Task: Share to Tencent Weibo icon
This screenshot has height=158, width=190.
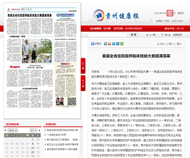Action: click(x=114, y=44)
